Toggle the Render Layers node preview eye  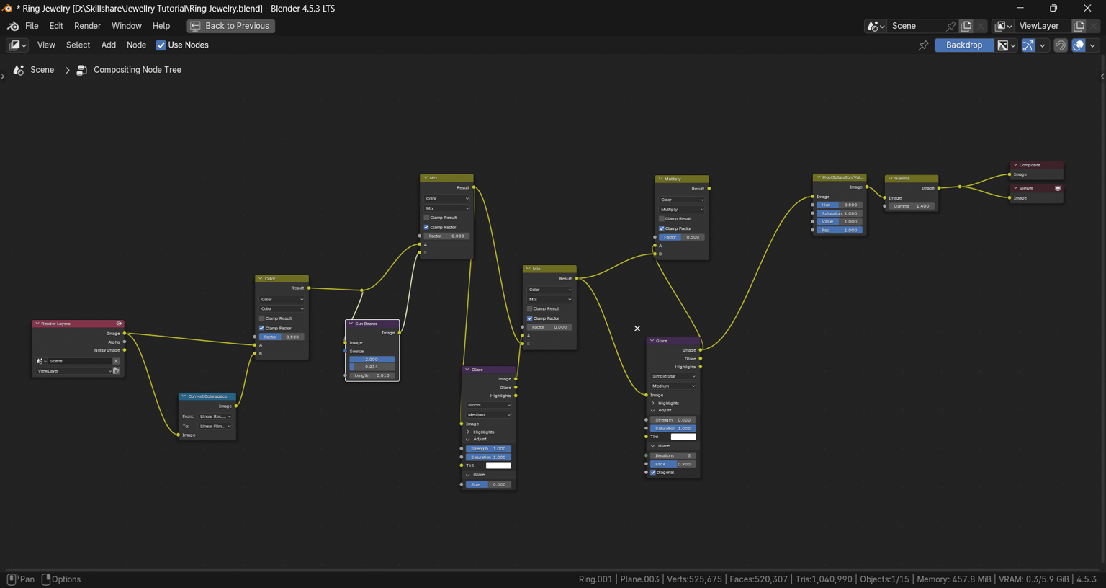pyautogui.click(x=119, y=324)
